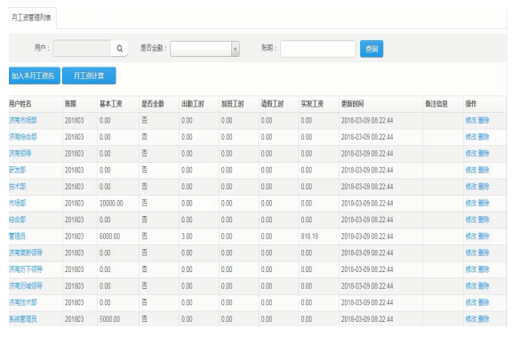Image resolution: width=528 pixels, height=337 pixels.
Task: Click the search magnifier icon in 用户 field
Action: 119,49
